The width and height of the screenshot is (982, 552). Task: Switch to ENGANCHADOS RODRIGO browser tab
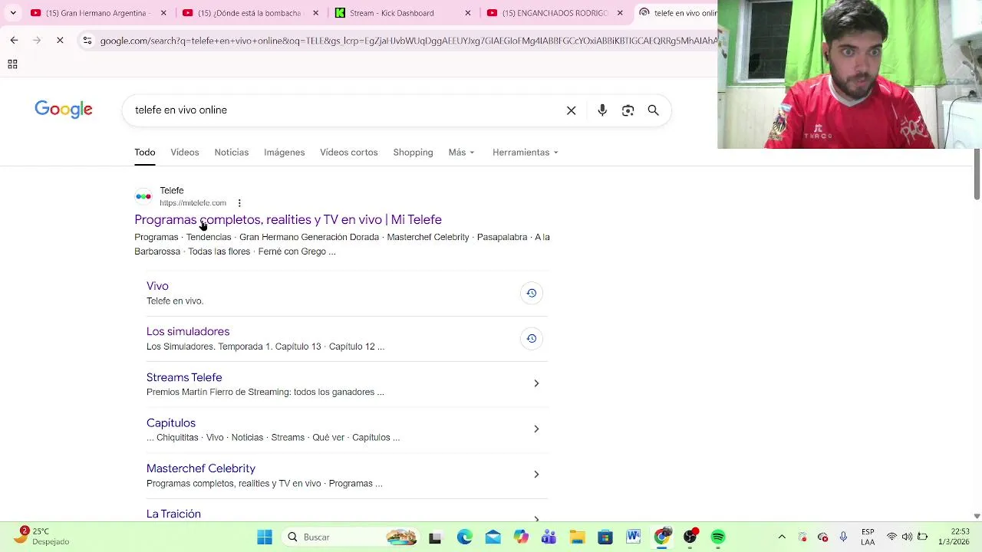point(553,13)
